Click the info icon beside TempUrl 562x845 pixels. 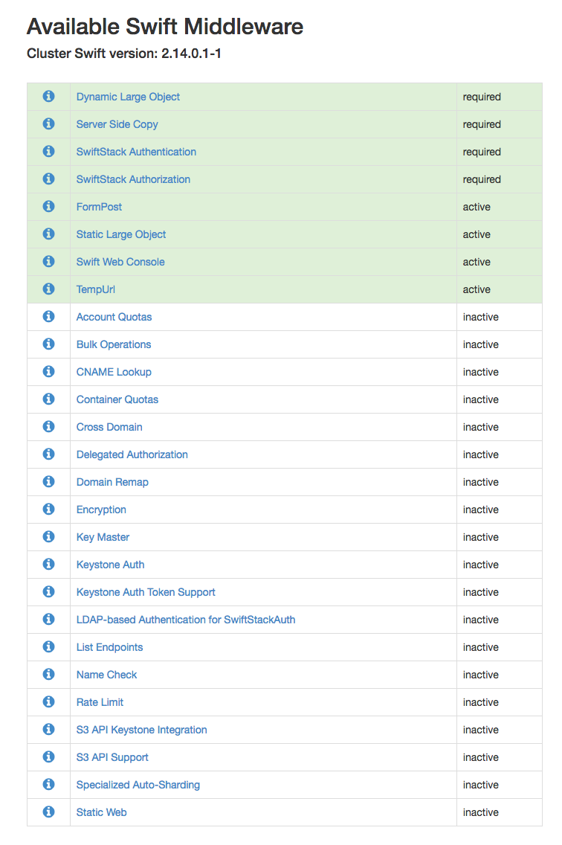[x=49, y=289]
